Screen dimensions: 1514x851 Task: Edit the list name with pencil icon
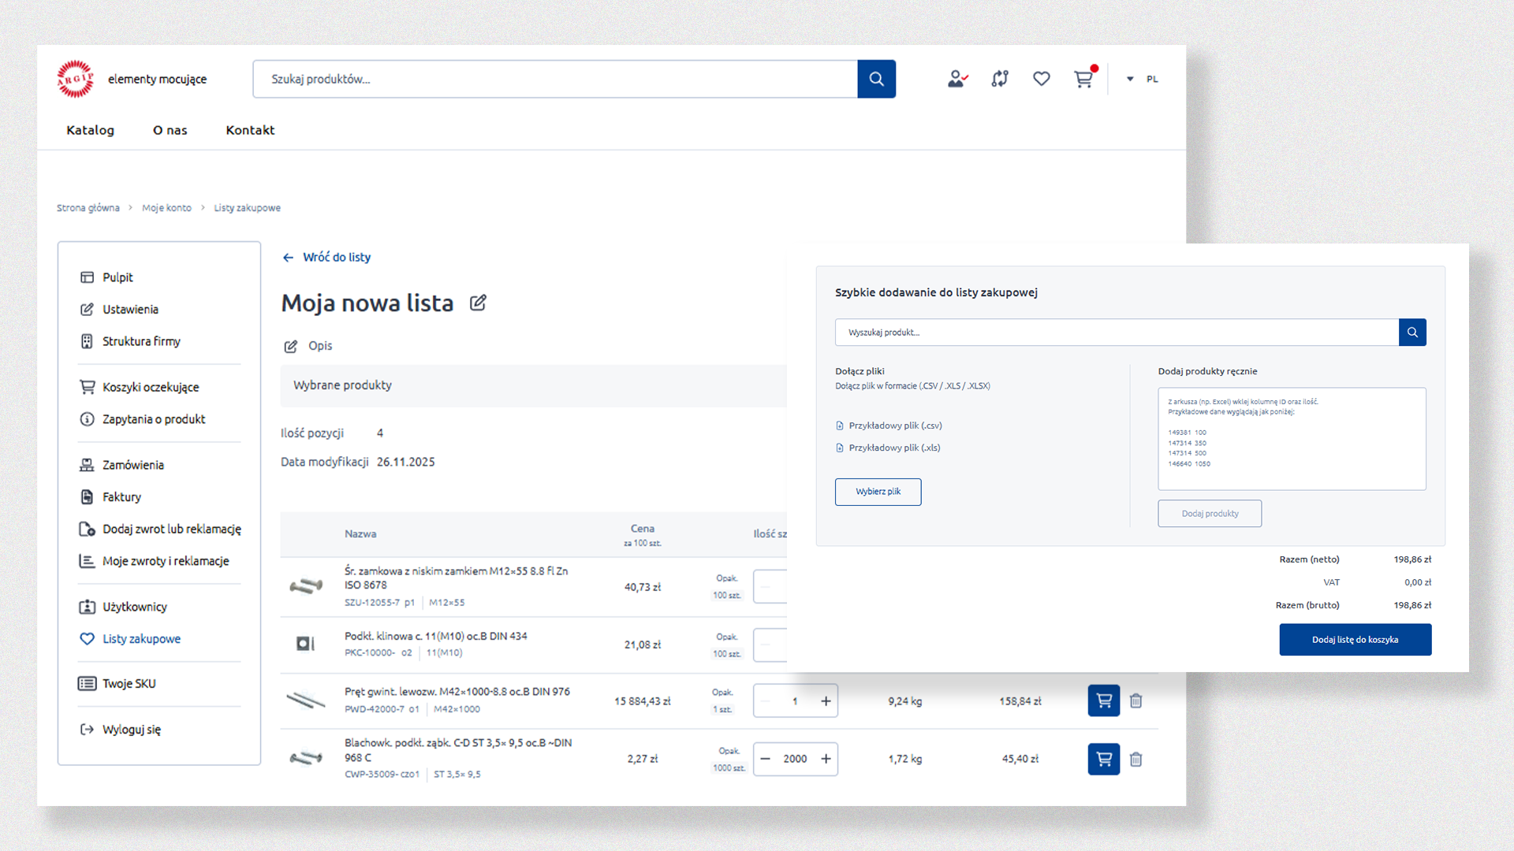coord(478,303)
